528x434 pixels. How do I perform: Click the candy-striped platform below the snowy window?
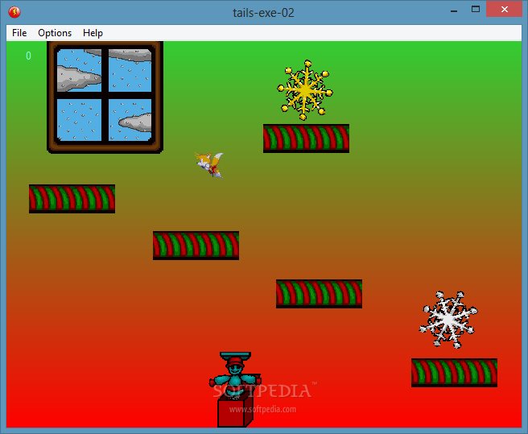[72, 198]
